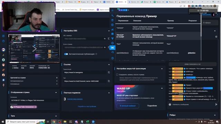Click the stream title input field
Image resolution: width=221 pixels, height=124 pixels.
point(34,100)
